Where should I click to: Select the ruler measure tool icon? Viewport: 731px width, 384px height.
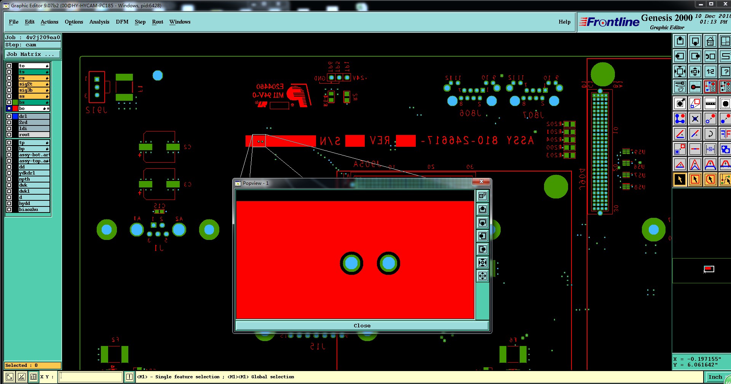click(x=710, y=103)
